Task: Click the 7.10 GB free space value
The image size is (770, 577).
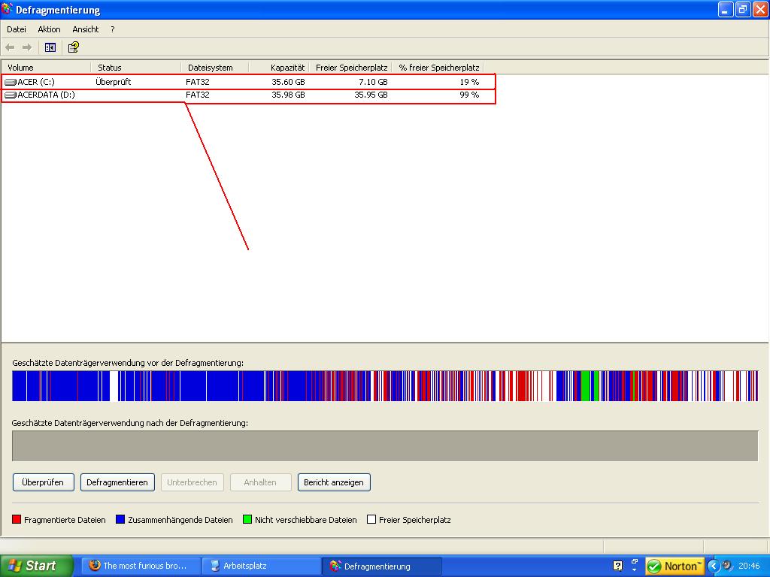Action: pyautogui.click(x=373, y=82)
